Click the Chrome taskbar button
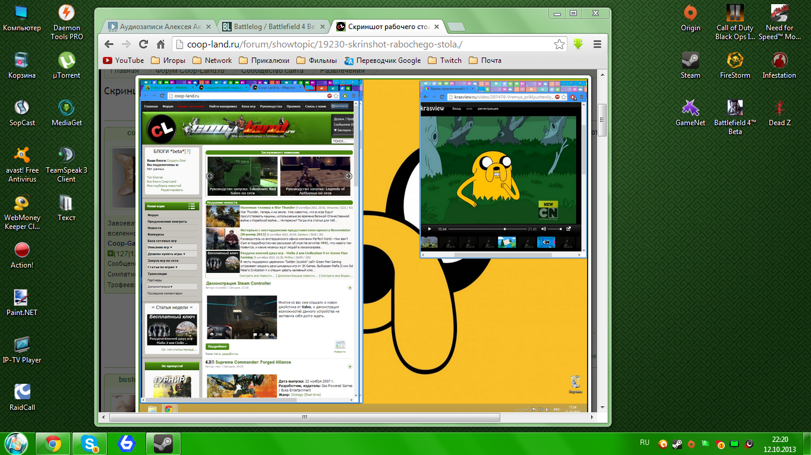The image size is (811, 455). coord(53,444)
